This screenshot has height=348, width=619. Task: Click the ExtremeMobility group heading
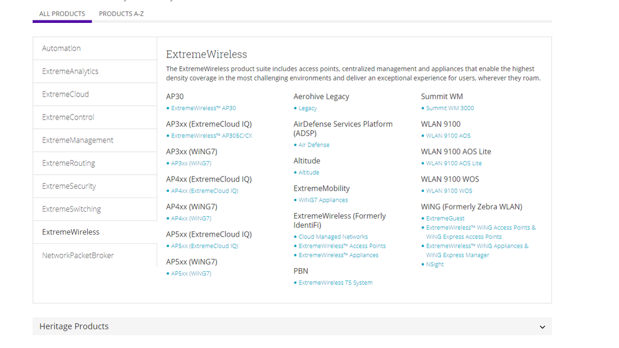tap(322, 189)
